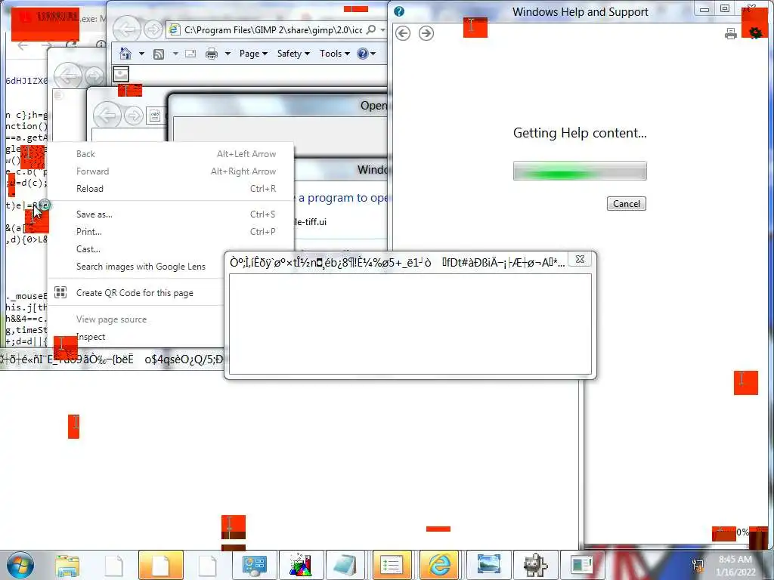Go forward in the GIMP-path Internet Explorer window
This screenshot has width=774, height=580.
click(x=153, y=29)
